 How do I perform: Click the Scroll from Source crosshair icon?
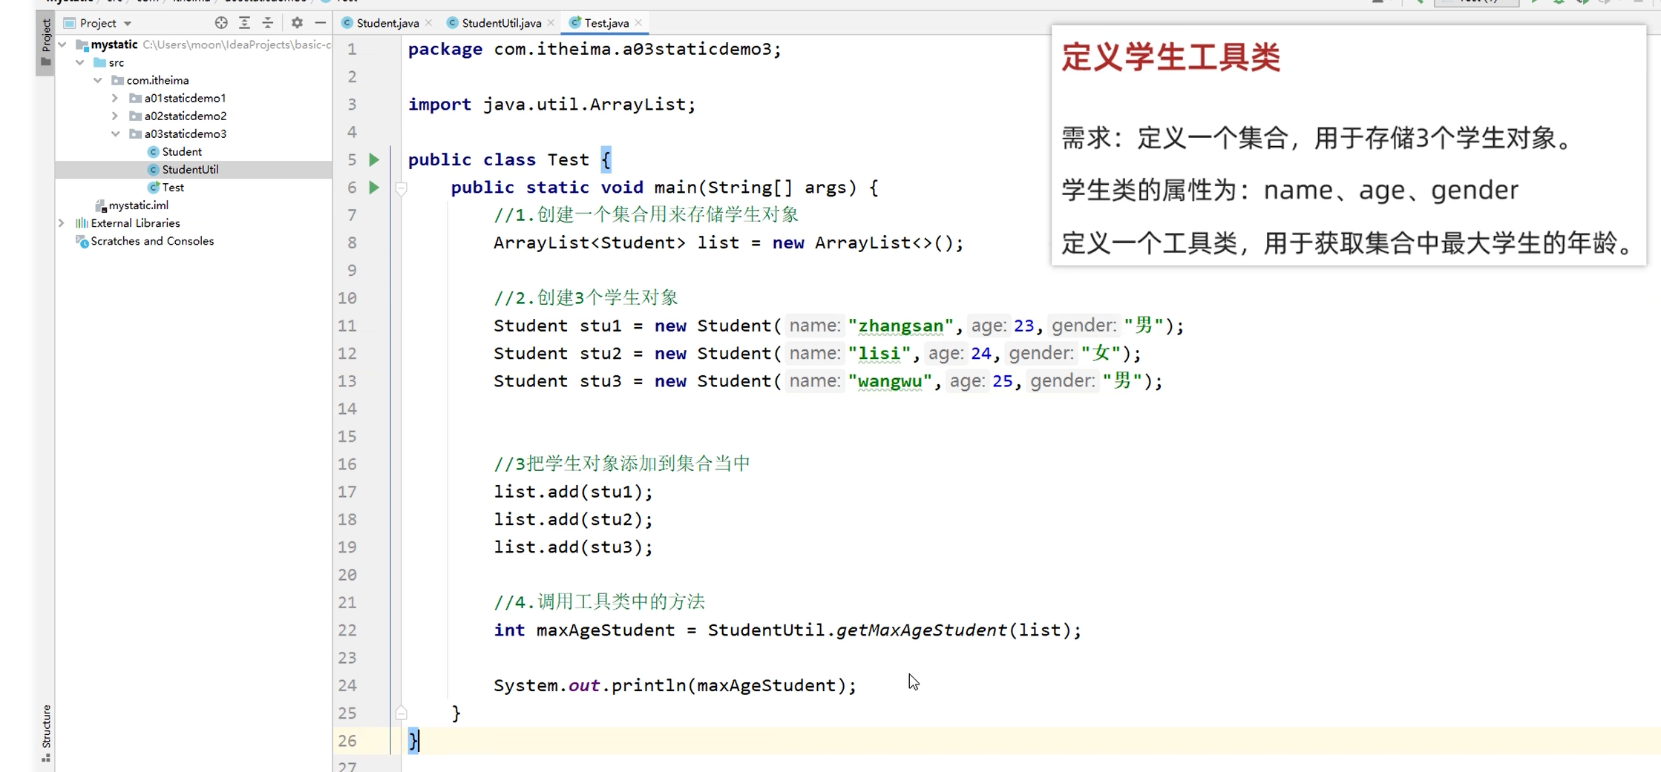(x=220, y=23)
